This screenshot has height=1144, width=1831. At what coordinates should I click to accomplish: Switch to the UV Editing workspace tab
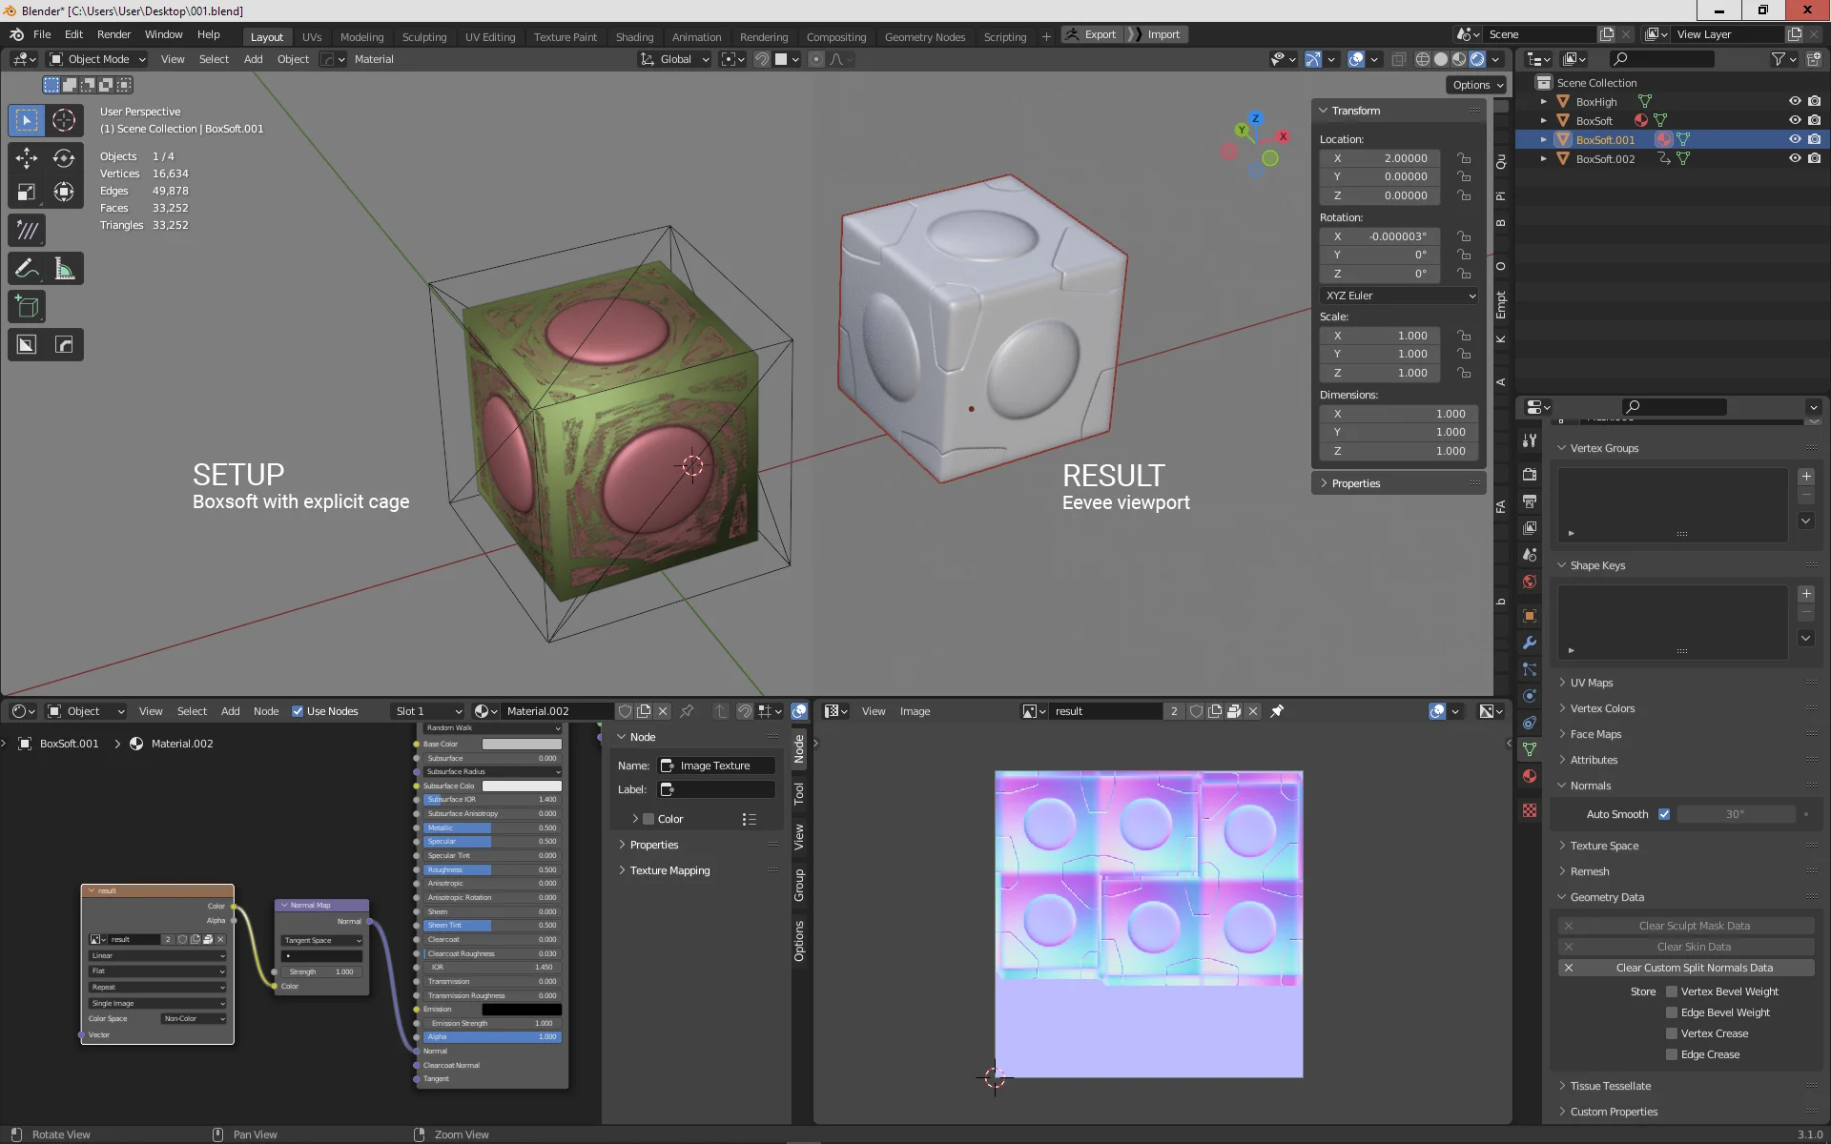490,37
